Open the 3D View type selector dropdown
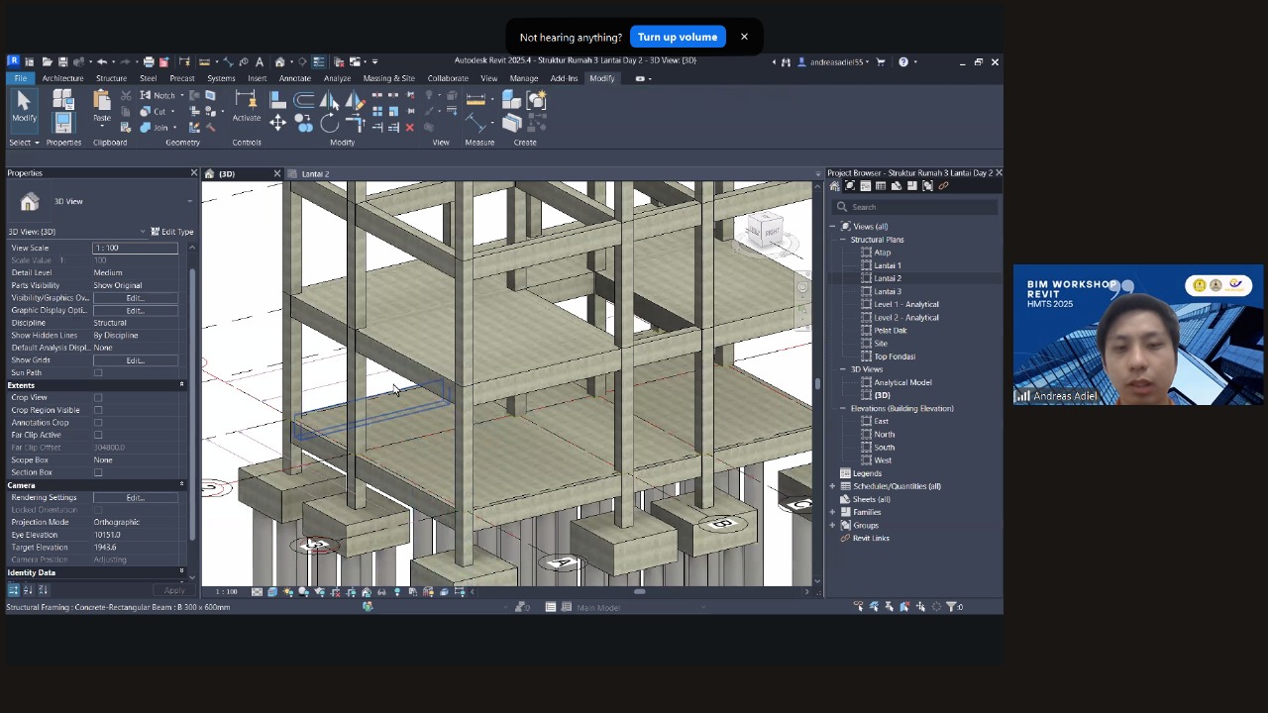This screenshot has height=713, width=1268. click(189, 202)
